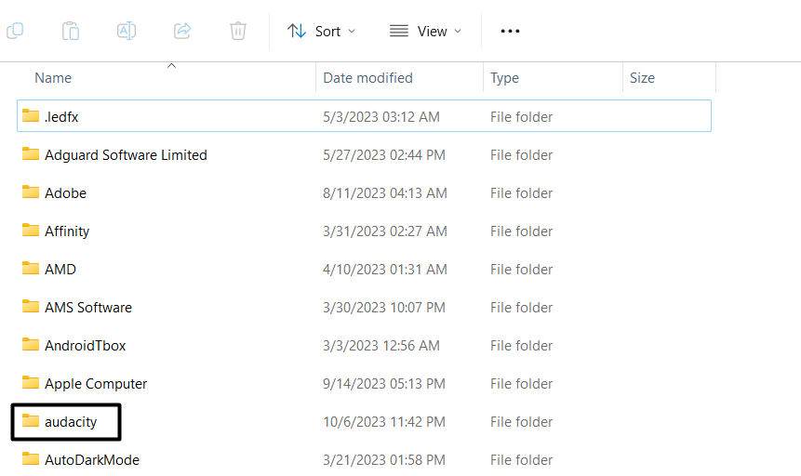Click the audacity folder icon
The height and width of the screenshot is (476, 801).
pyautogui.click(x=31, y=422)
